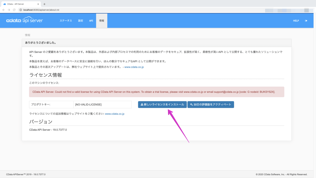Viewport: 316px width, 178px height.
Task: Click the [NO-VALID-LICENSE] product key field
Action: (x=102, y=104)
